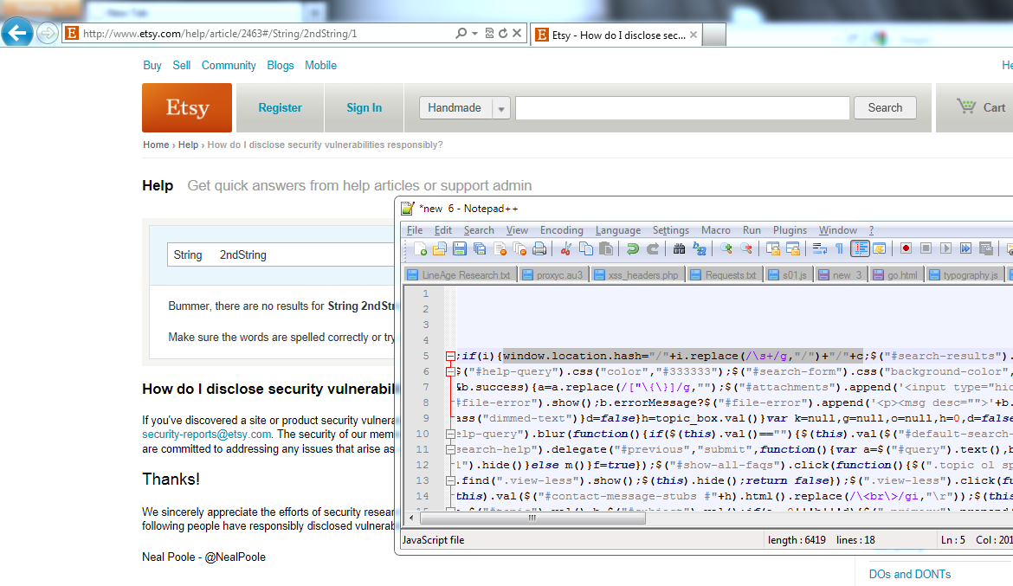Collapse the fold marker on line 13
This screenshot has width=1013, height=586.
450,480
